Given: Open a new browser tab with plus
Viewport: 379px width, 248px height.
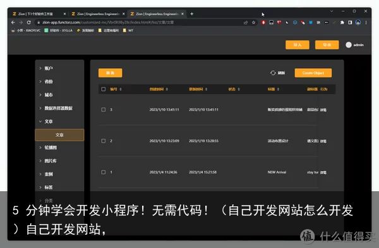Looking at the screenshot, I should click(191, 14).
